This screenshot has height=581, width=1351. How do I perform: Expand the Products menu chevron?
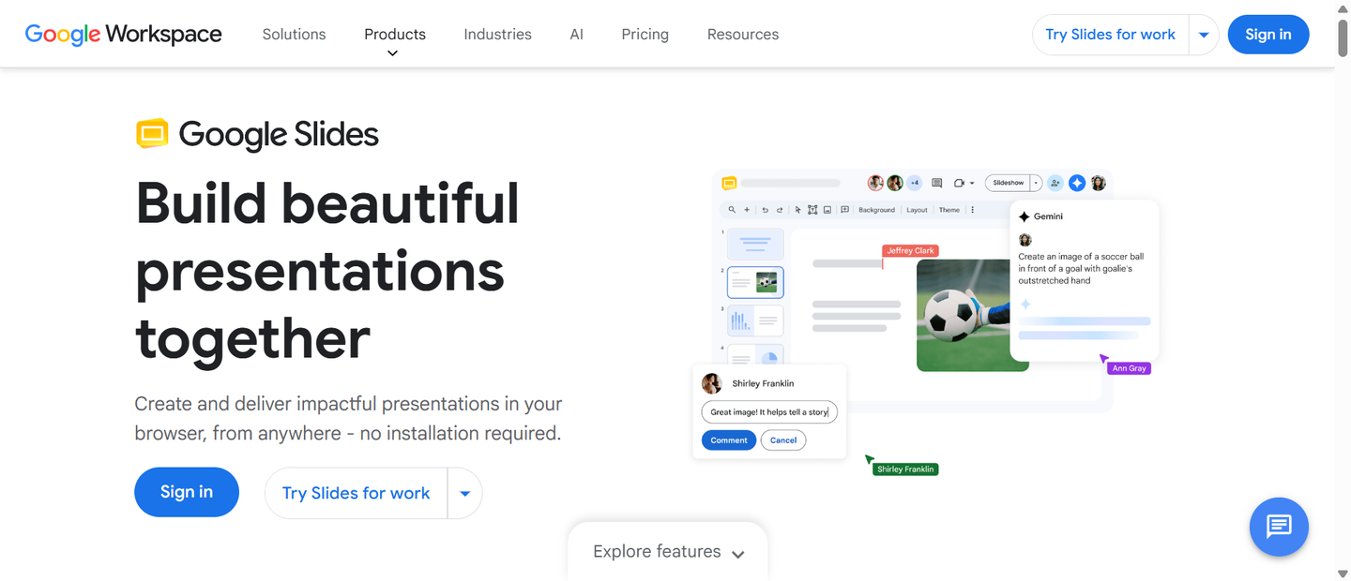392,53
